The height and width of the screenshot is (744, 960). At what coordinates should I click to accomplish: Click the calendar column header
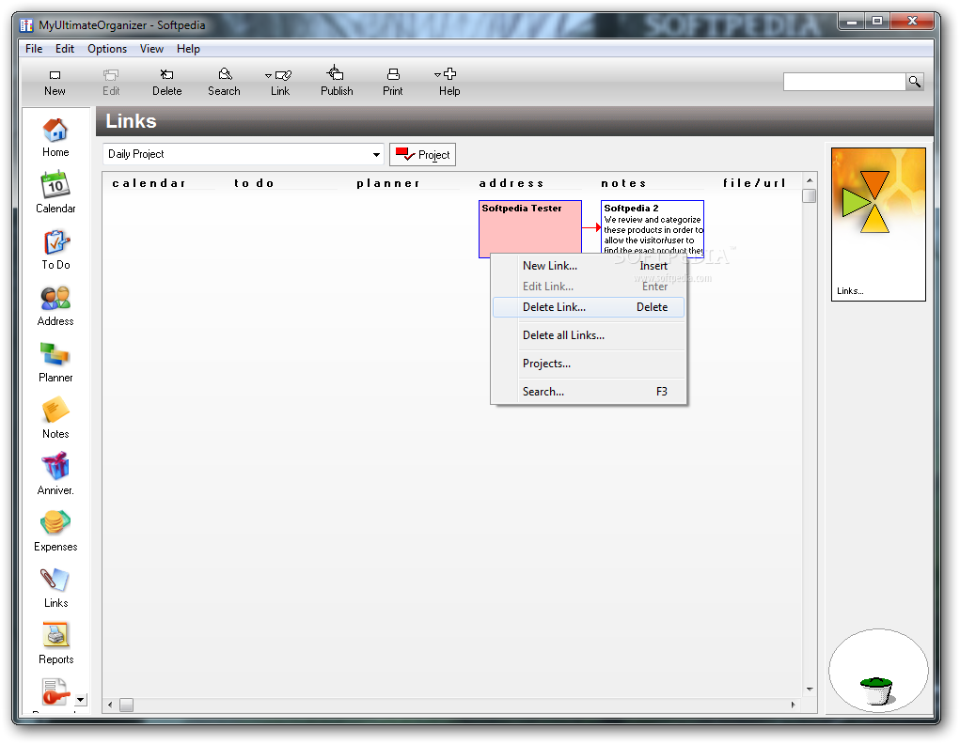[x=149, y=183]
